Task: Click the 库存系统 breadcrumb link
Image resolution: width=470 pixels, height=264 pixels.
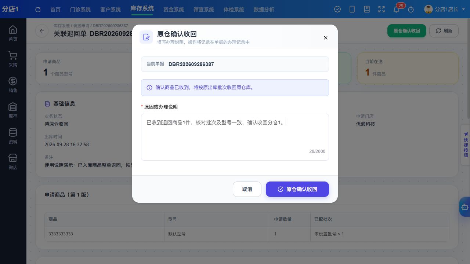Action: (x=62, y=26)
